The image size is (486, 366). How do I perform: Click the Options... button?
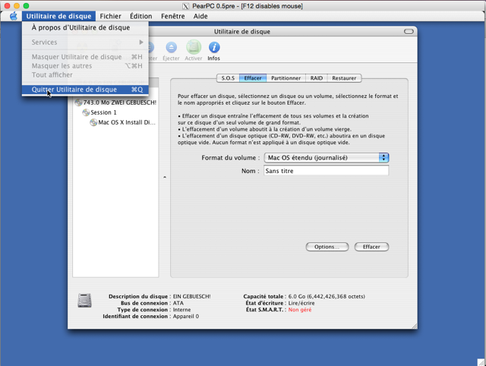[327, 247]
